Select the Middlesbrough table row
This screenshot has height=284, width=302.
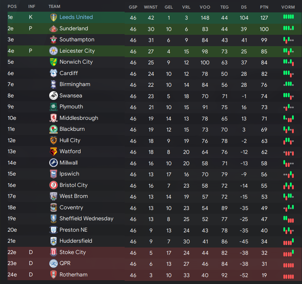155,118
